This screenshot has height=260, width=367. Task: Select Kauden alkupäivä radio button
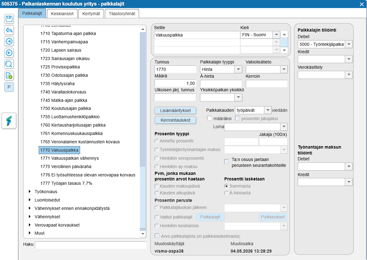pyautogui.click(x=156, y=193)
